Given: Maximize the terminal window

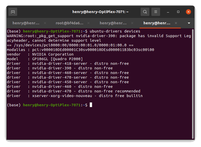Looking at the screenshot, I should (178, 12).
